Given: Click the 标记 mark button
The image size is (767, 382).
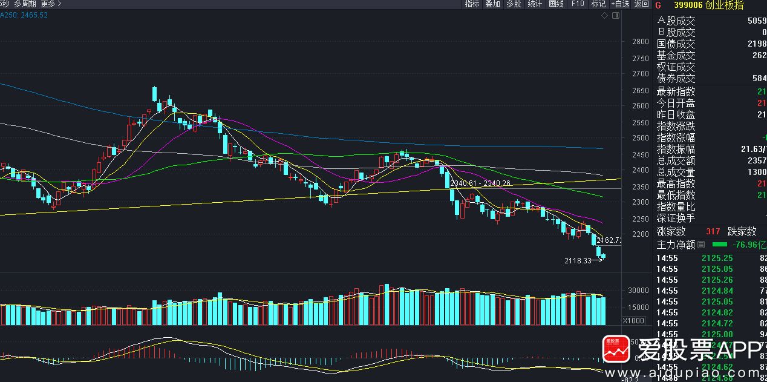Looking at the screenshot, I should (598, 4).
